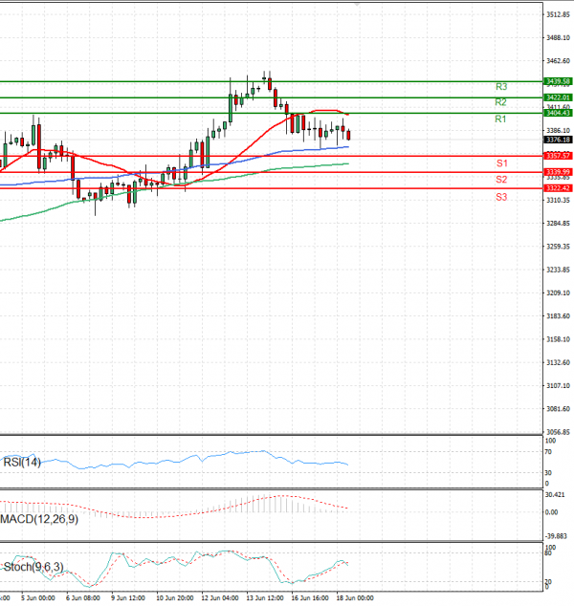Click the 3158.10 price axis value
This screenshot has height=606, width=574.
[558, 339]
